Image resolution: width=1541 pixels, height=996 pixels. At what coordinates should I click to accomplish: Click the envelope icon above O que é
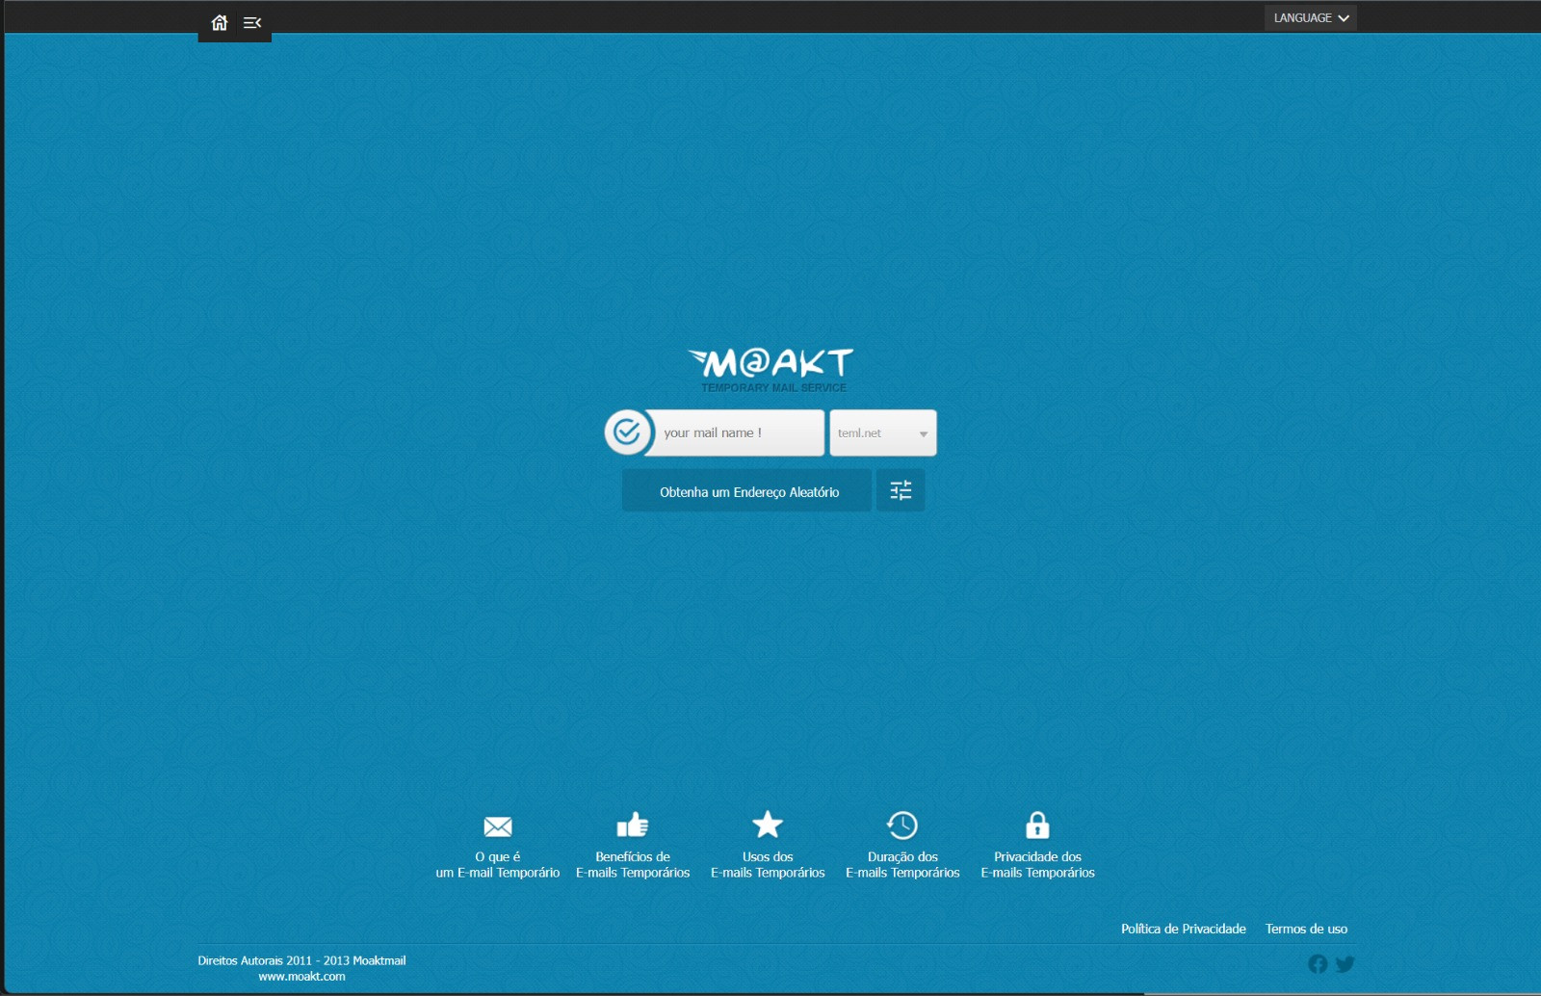click(x=498, y=826)
